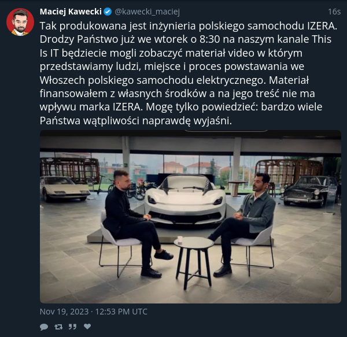Open the attached car showroom photo

pos(190,217)
